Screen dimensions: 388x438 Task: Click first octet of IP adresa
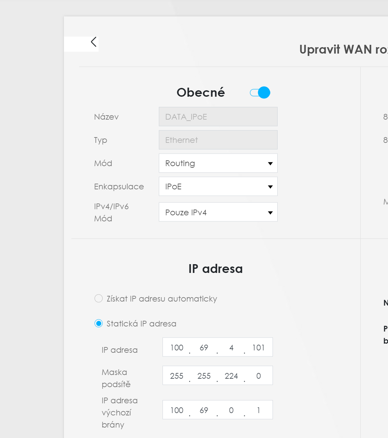177,347
